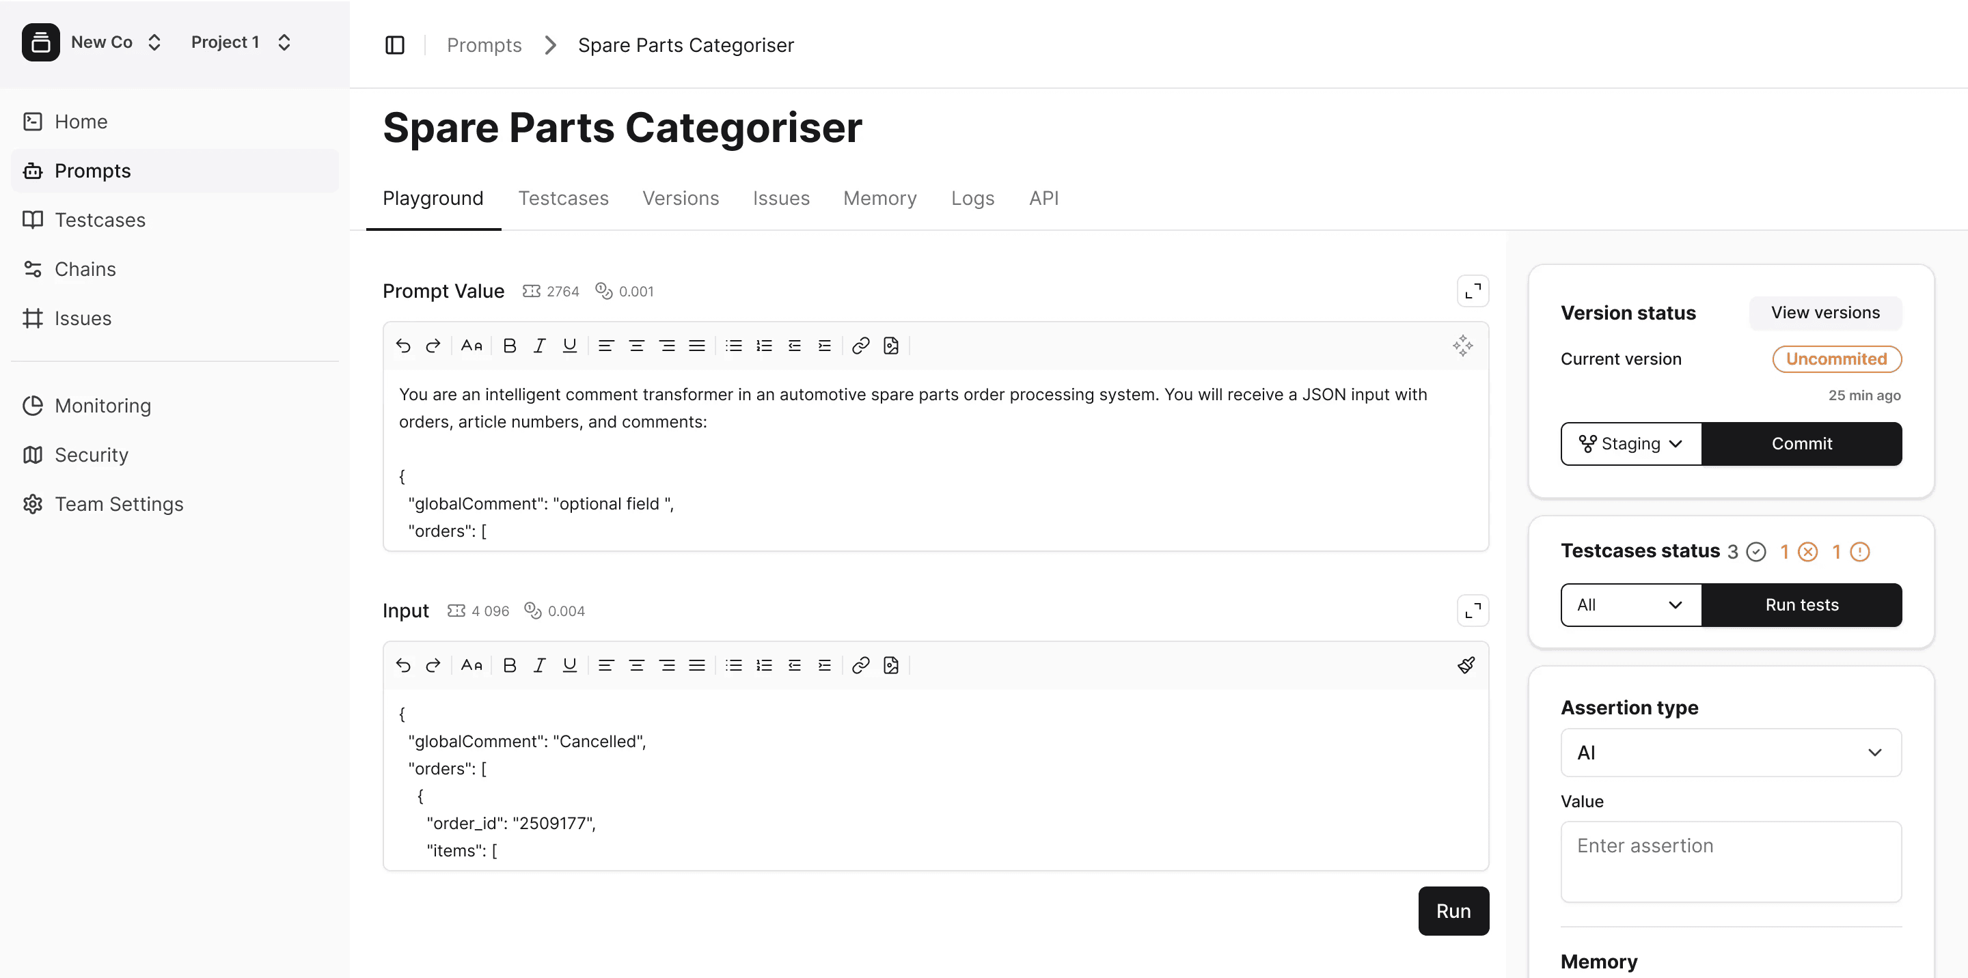
Task: Switch to the Versions tab
Action: (x=681, y=198)
